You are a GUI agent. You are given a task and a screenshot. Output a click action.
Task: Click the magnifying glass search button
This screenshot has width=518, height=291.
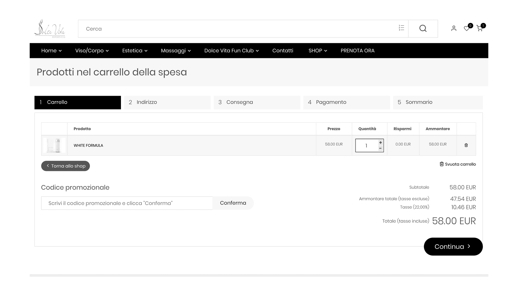[x=423, y=29]
